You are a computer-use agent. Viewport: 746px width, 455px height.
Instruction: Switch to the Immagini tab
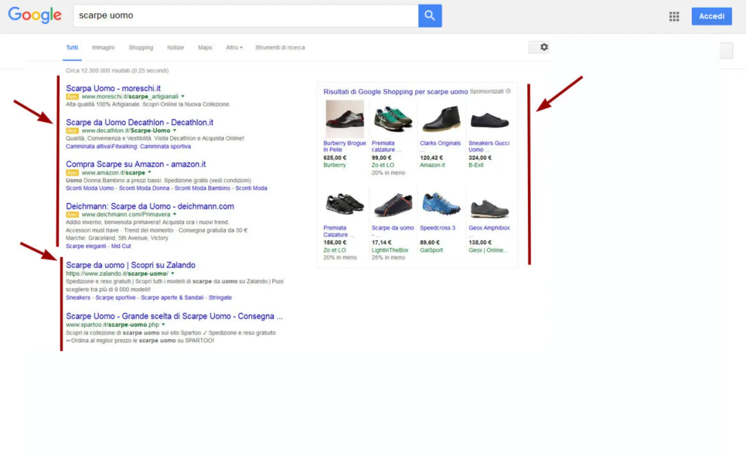(103, 48)
